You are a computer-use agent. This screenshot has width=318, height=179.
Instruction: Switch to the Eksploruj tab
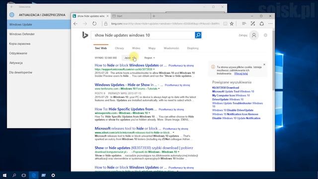(x=193, y=48)
